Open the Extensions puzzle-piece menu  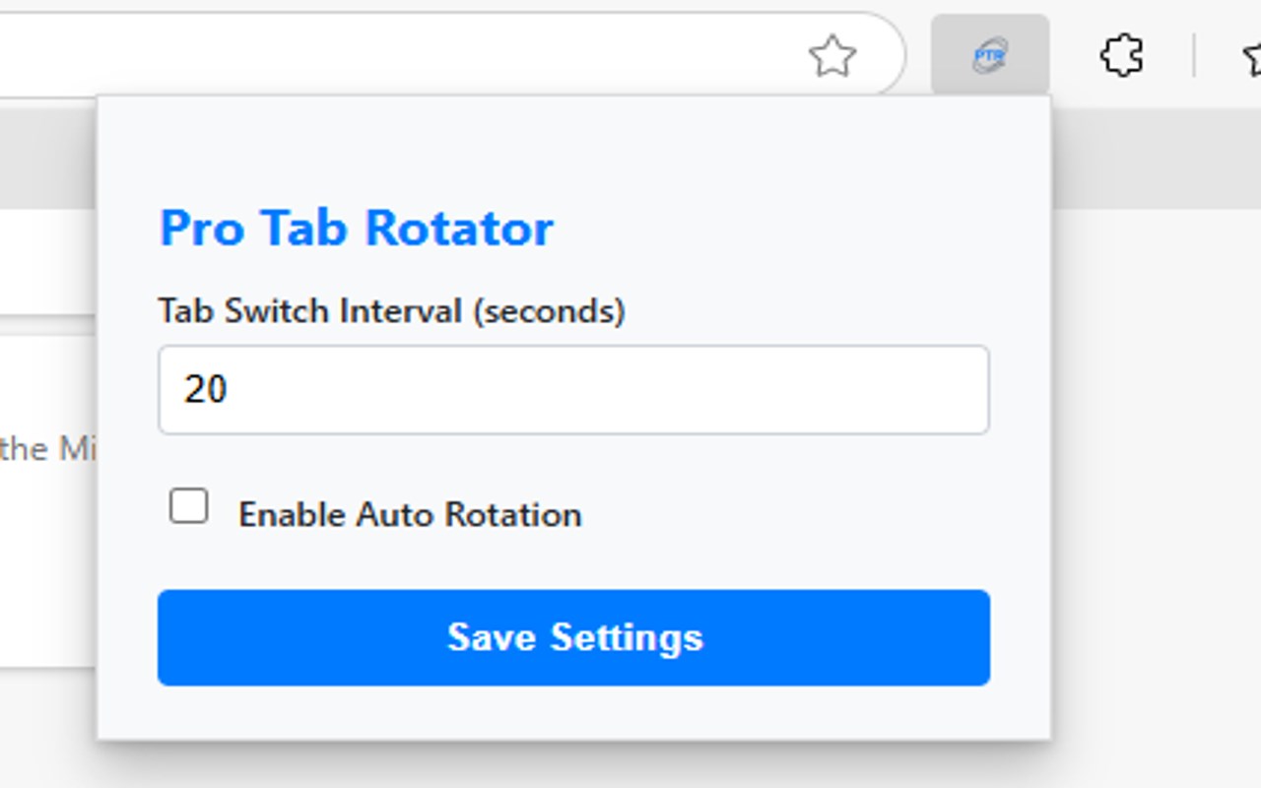[1121, 55]
